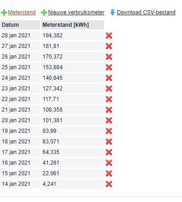Delete the 28 jan 2021 meter reading
Image resolution: width=182 pixels, height=202 pixels.
pos(109,36)
